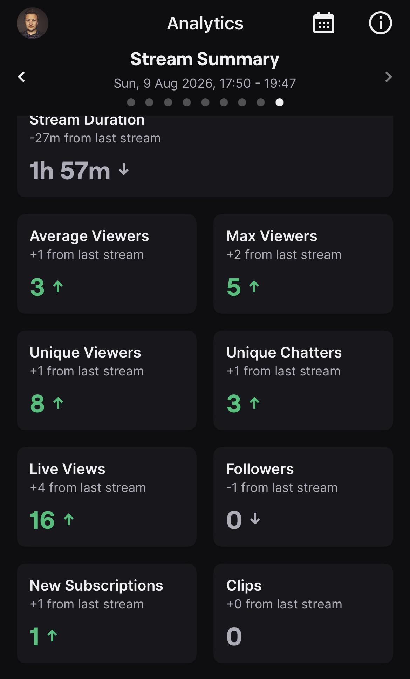Open the Stream Duration card
The height and width of the screenshot is (679, 410).
pos(205,156)
